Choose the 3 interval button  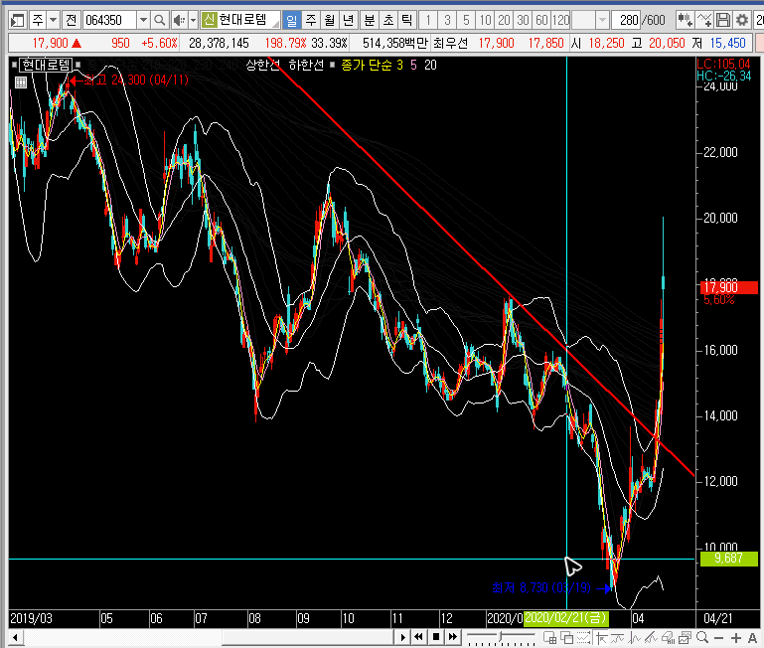click(447, 21)
